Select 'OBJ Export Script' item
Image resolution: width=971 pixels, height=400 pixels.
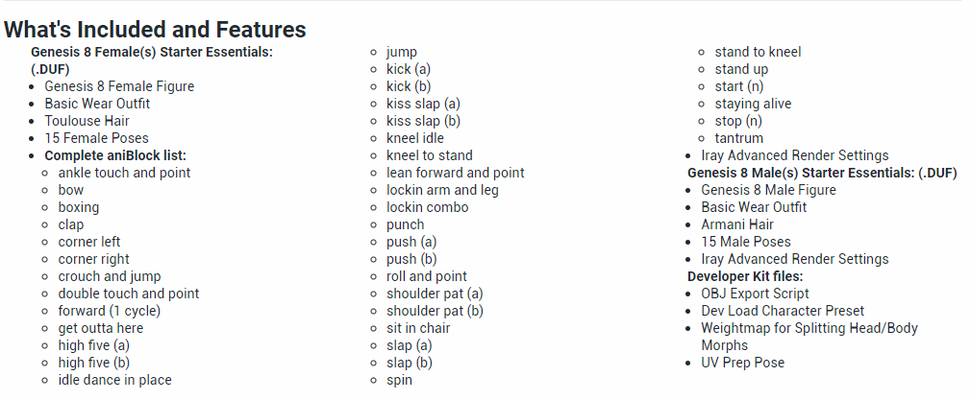[755, 294]
